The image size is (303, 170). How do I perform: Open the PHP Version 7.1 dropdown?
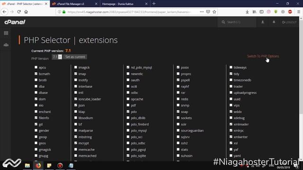57,57
